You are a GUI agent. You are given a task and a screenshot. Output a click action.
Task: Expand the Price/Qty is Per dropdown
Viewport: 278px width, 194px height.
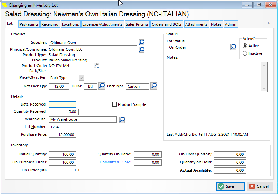[x=81, y=78]
